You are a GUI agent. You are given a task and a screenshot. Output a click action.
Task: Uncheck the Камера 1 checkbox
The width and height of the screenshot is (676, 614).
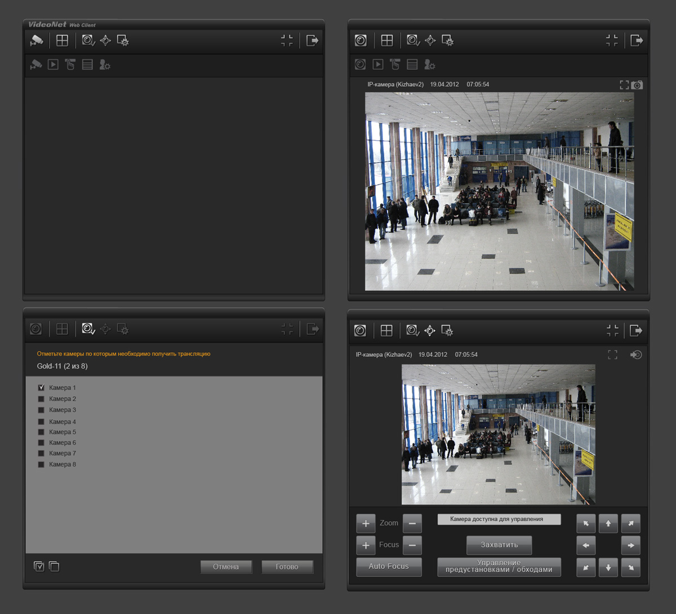[41, 388]
